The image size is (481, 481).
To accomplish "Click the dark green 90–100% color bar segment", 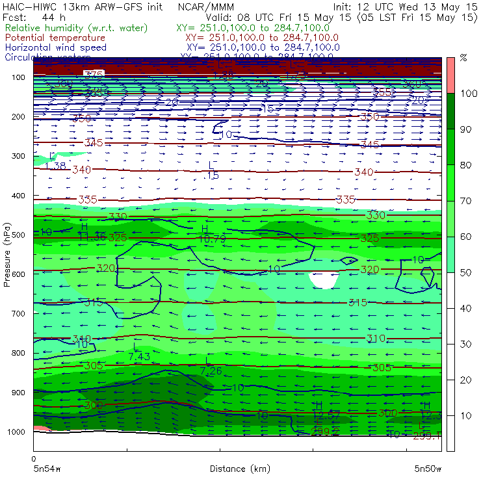I will click(x=450, y=111).
